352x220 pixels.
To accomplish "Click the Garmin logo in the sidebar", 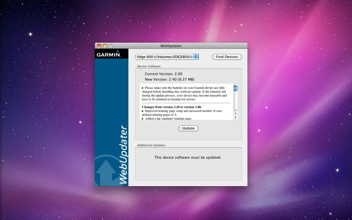I will (109, 54).
